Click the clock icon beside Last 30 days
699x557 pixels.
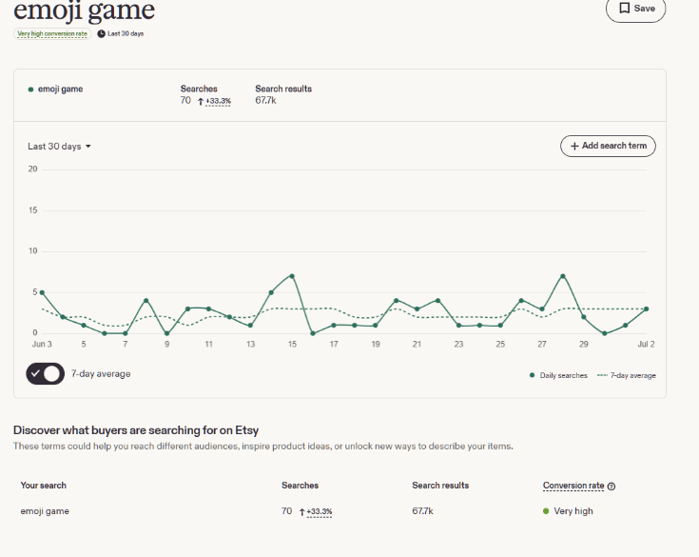point(101,33)
